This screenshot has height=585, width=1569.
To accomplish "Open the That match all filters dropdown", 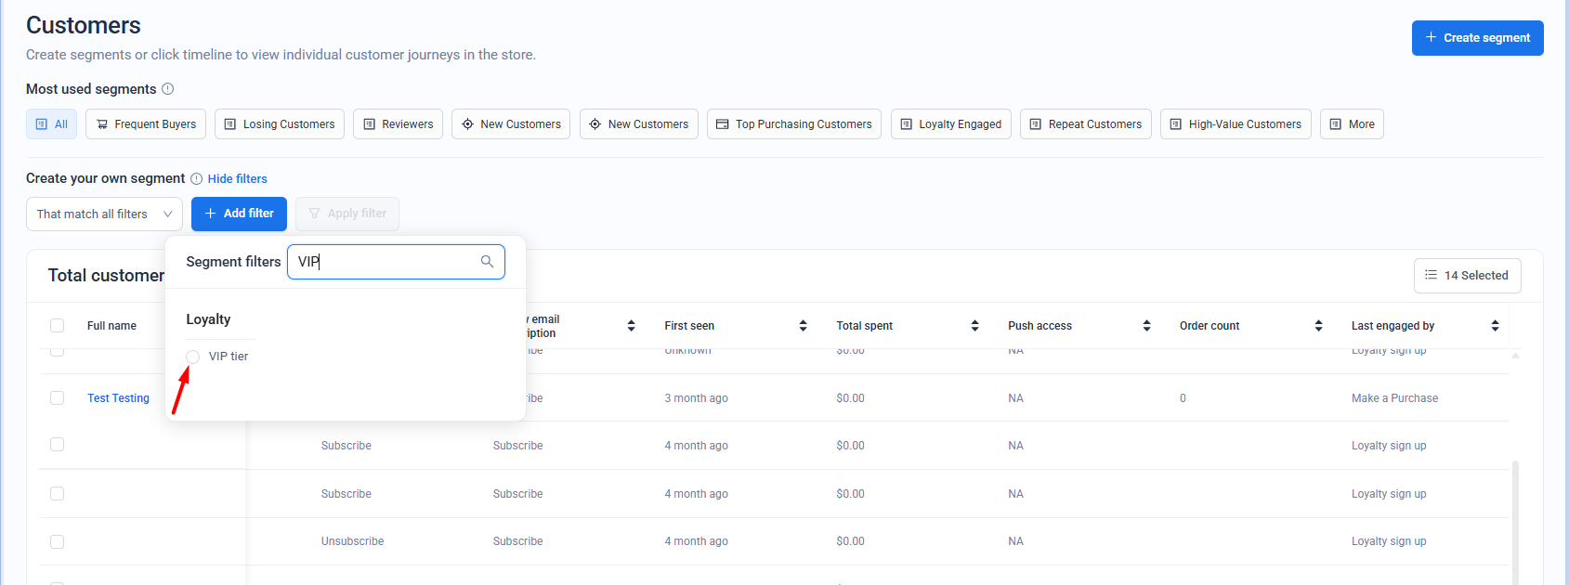I will tap(104, 214).
